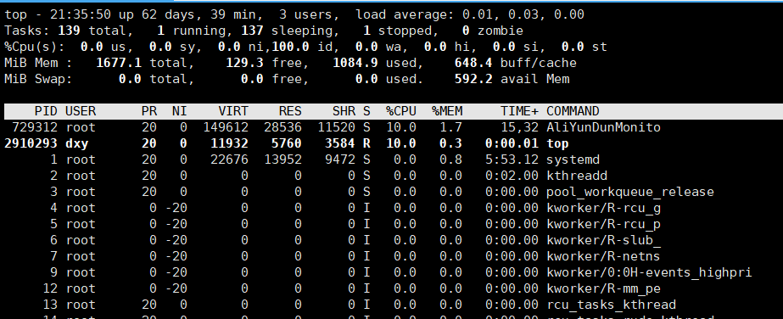783x319 pixels.
Task: Click the VIRT column header
Action: (233, 111)
